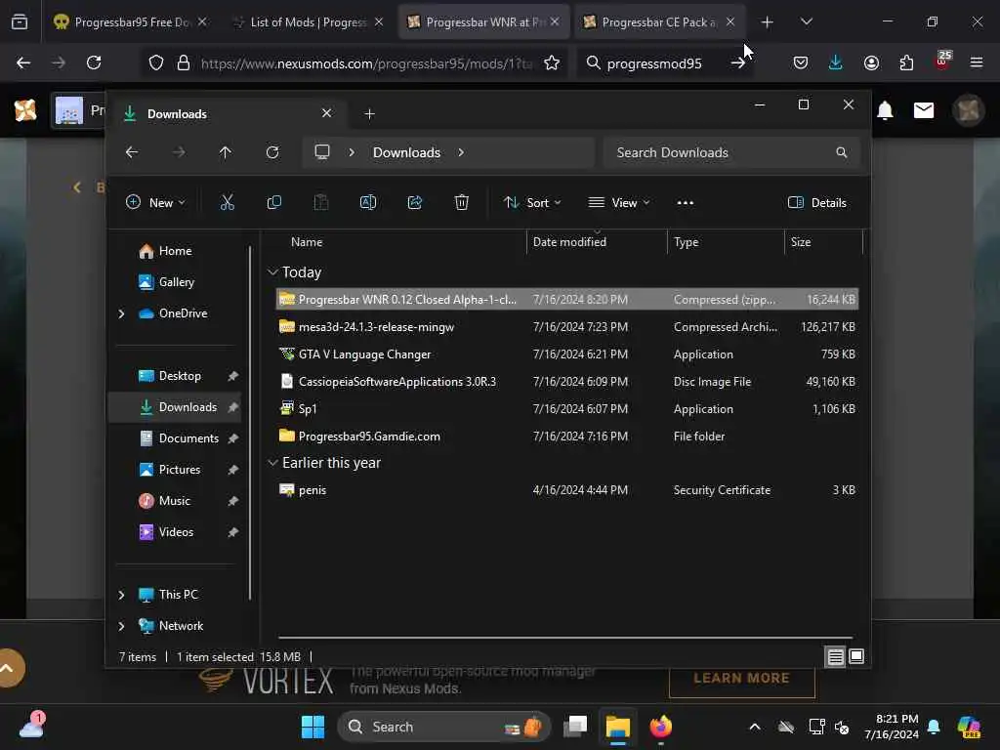Expand This PC in navigation pane

tap(122, 595)
